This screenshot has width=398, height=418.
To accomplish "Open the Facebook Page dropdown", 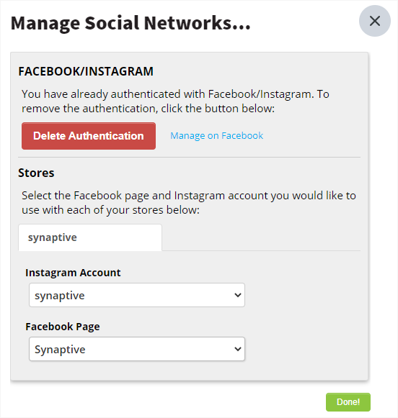I will (137, 349).
